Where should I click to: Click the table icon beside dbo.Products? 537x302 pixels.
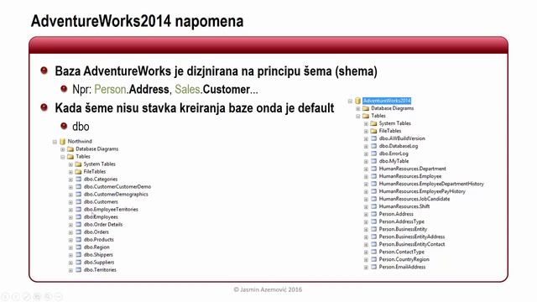pos(78,239)
